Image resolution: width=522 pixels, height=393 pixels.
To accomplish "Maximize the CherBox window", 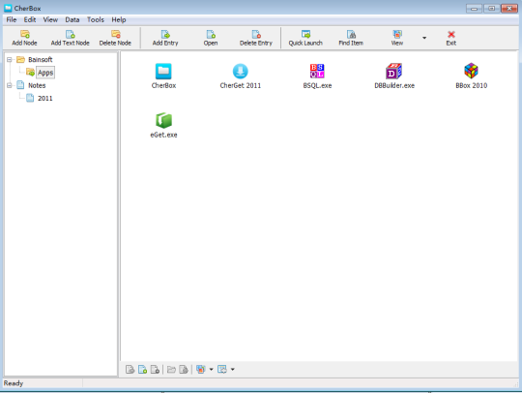I will 491,9.
